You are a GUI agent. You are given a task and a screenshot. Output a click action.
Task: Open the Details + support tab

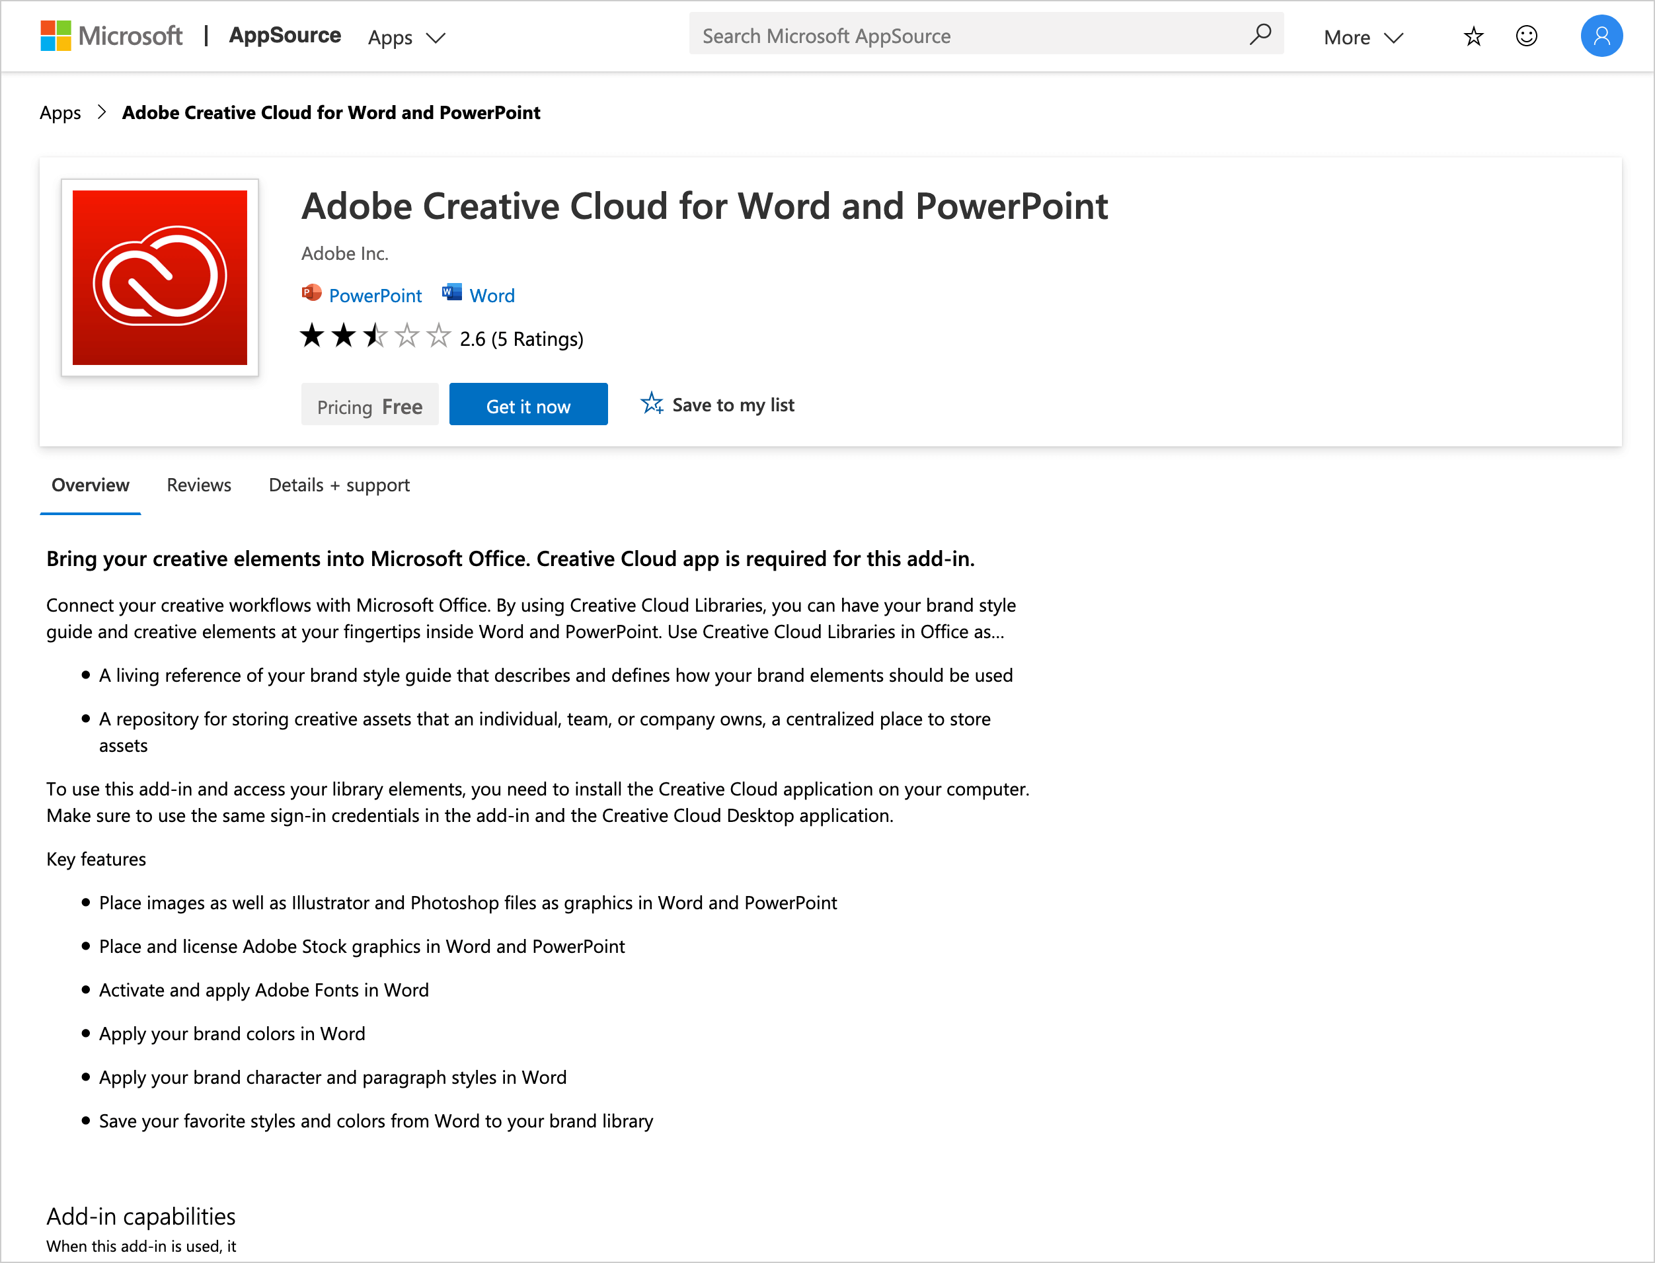click(339, 485)
